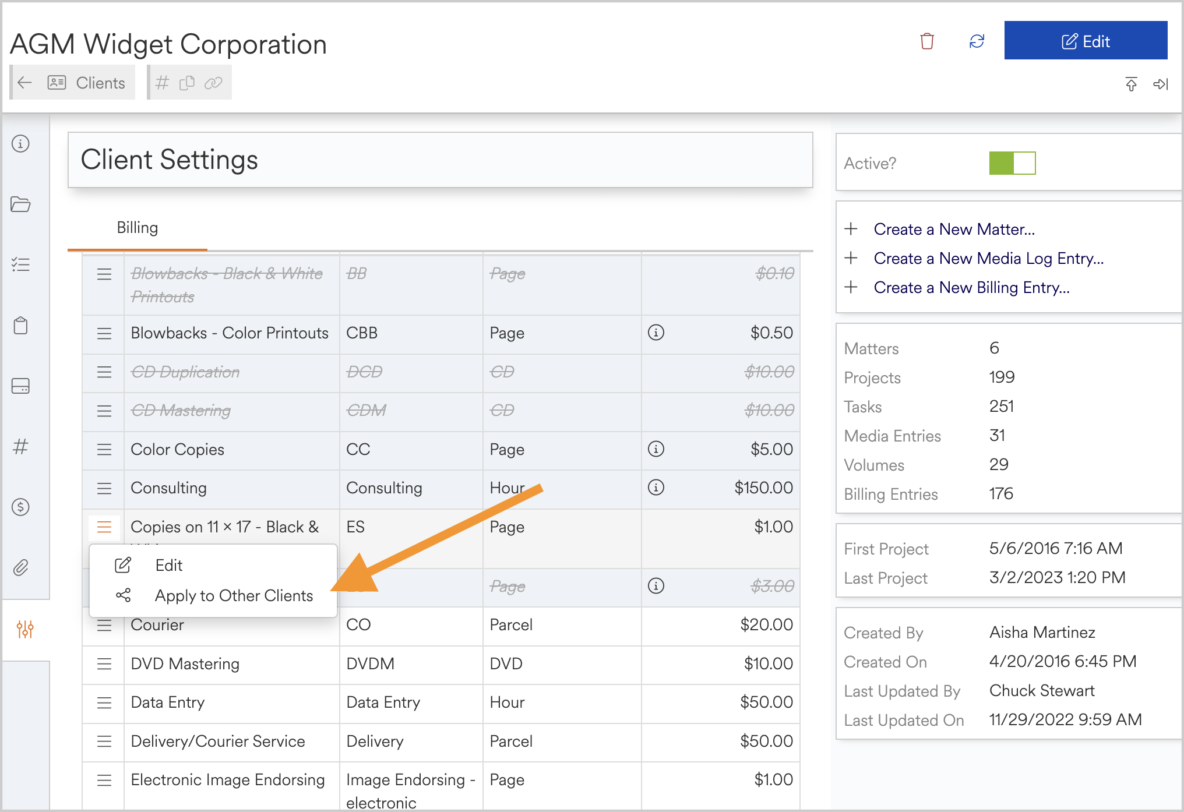
Task: Click the plus icon beside Create a New Media Log Entry
Action: [x=851, y=257]
